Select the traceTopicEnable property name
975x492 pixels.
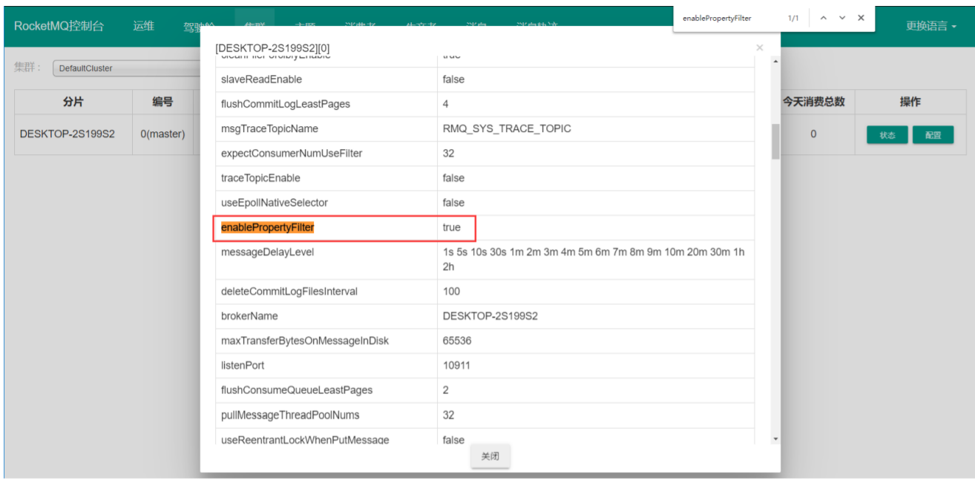pos(261,178)
